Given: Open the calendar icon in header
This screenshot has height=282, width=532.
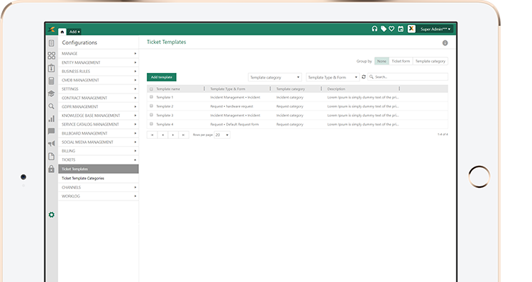Looking at the screenshot, I should 401,29.
